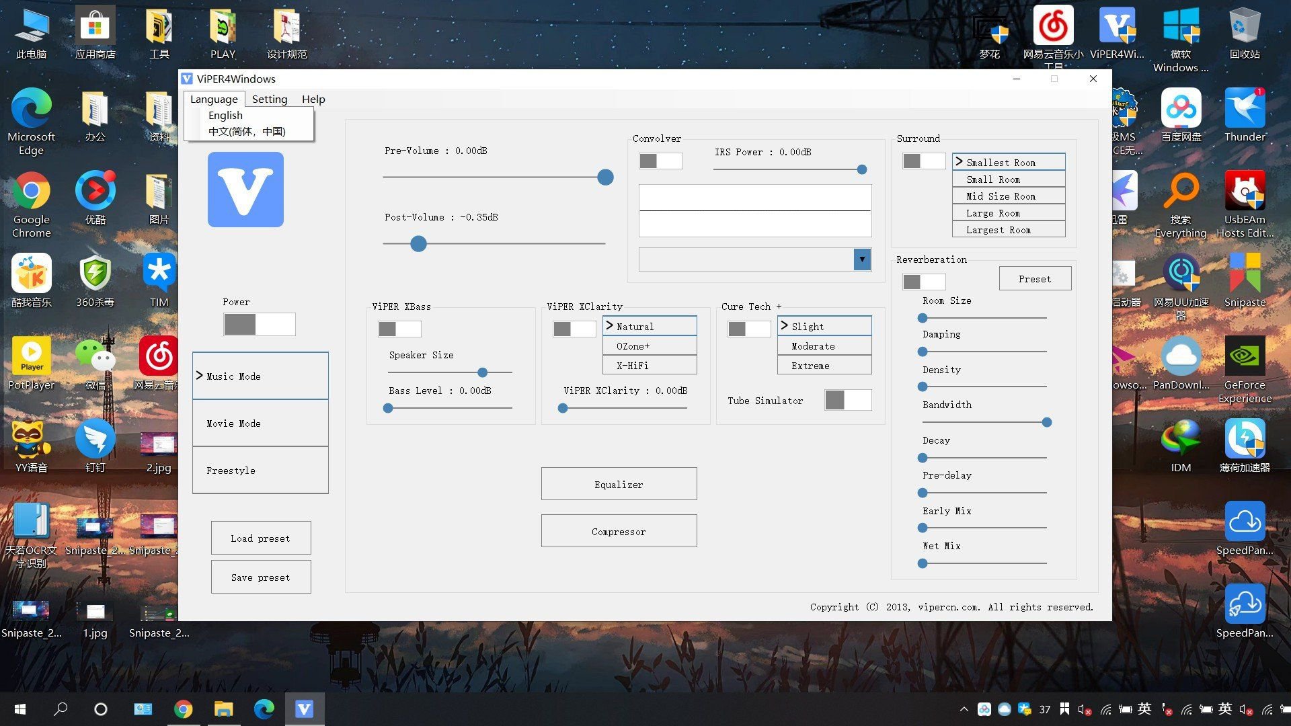
Task: Open the PotPlayer desktop icon
Action: (x=31, y=364)
